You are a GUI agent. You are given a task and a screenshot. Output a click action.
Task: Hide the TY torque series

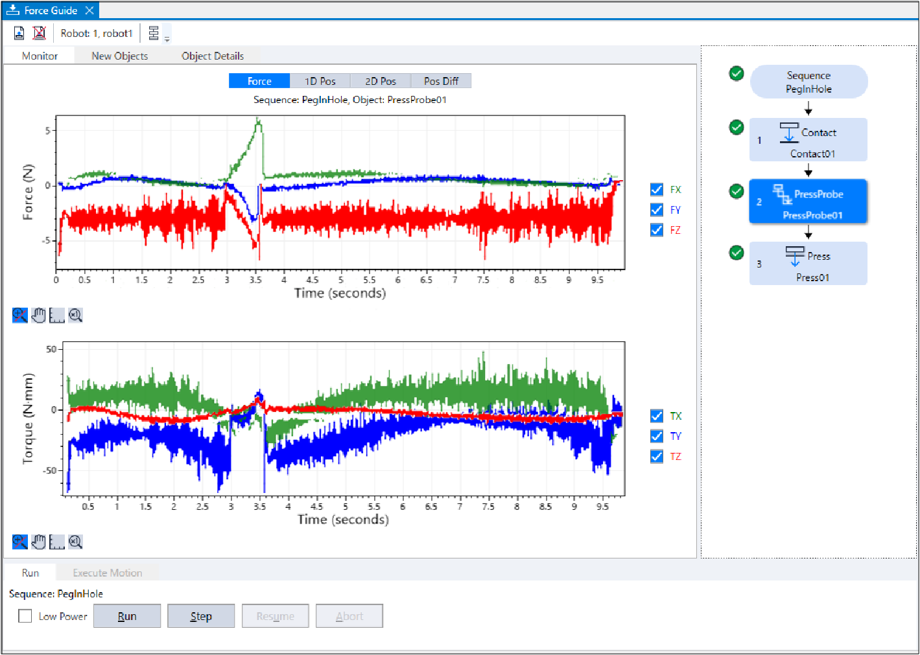pyautogui.click(x=657, y=436)
